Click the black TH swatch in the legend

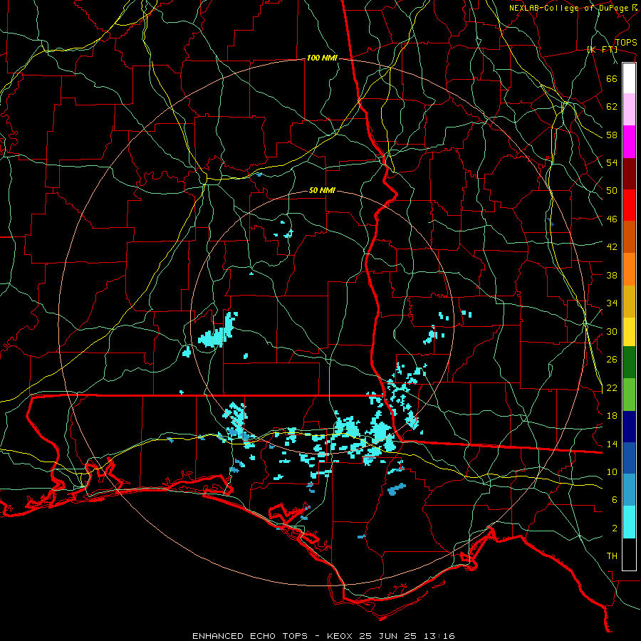629,554
